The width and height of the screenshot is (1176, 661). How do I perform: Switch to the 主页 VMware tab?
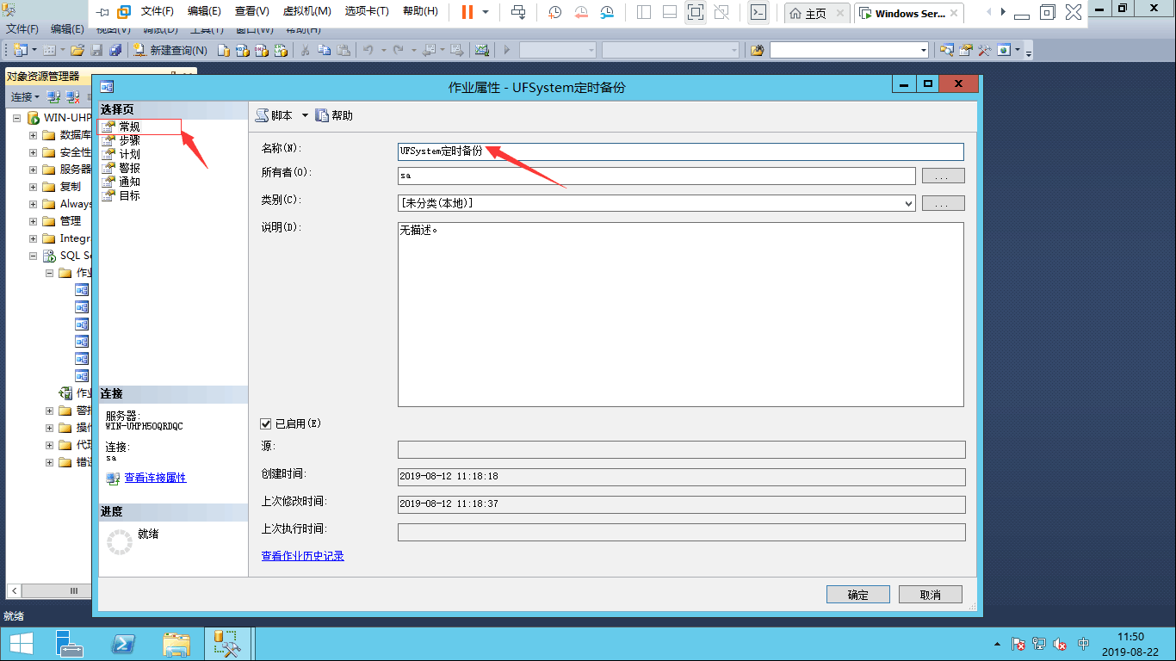(x=815, y=14)
